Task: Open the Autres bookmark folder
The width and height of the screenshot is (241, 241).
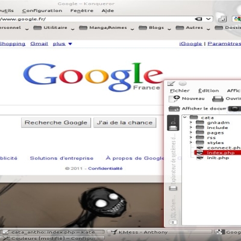Action: [189, 28]
